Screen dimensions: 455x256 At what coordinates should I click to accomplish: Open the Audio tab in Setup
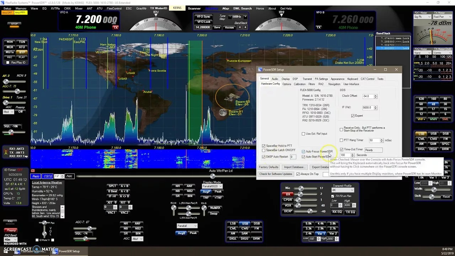tap(275, 79)
